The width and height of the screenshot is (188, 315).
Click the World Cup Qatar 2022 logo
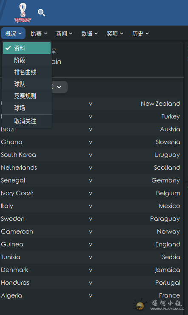click(x=23, y=12)
